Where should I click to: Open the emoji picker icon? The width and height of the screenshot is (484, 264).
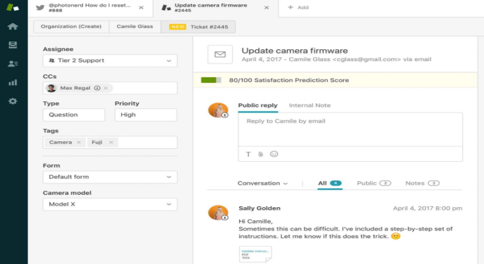point(274,154)
